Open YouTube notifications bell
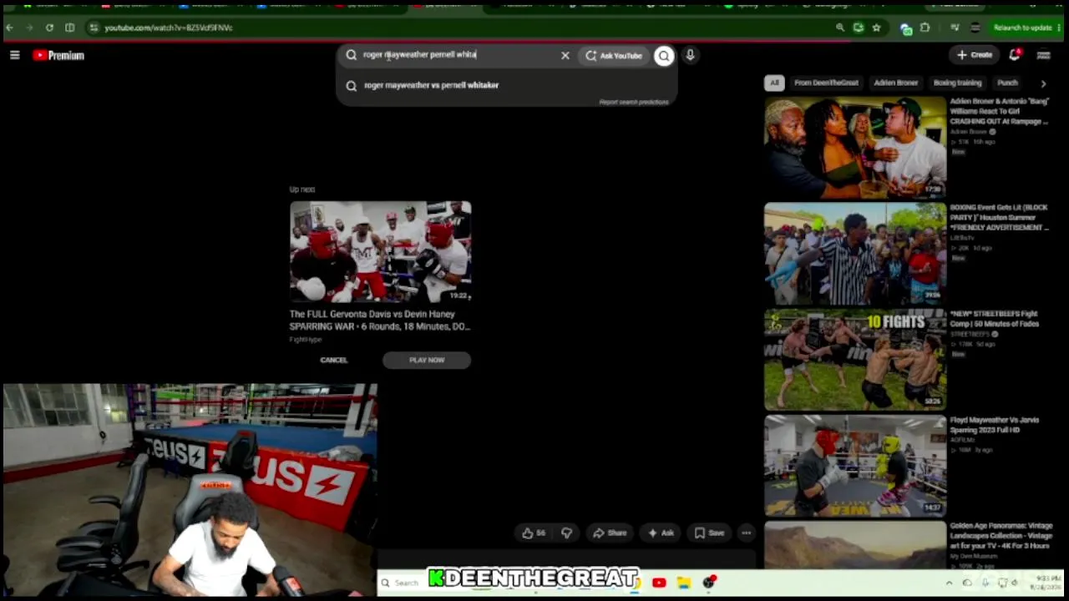This screenshot has height=601, width=1069. click(x=1015, y=55)
